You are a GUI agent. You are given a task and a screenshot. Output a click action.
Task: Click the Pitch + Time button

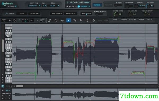pyautogui.click(x=34, y=13)
